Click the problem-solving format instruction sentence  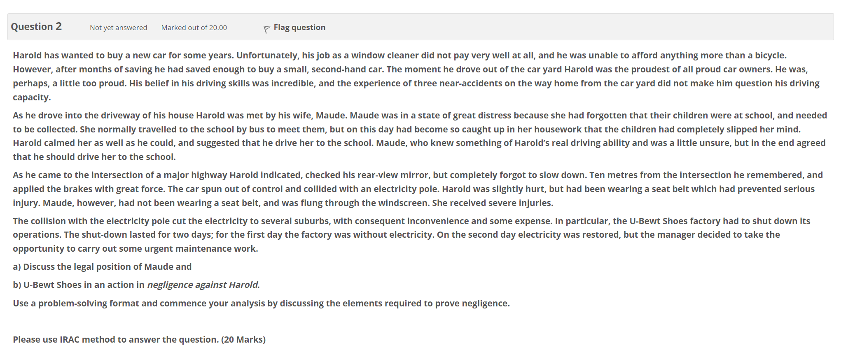pos(261,303)
